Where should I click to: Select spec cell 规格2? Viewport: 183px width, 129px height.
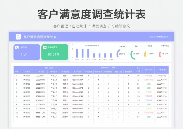tap(65, 80)
